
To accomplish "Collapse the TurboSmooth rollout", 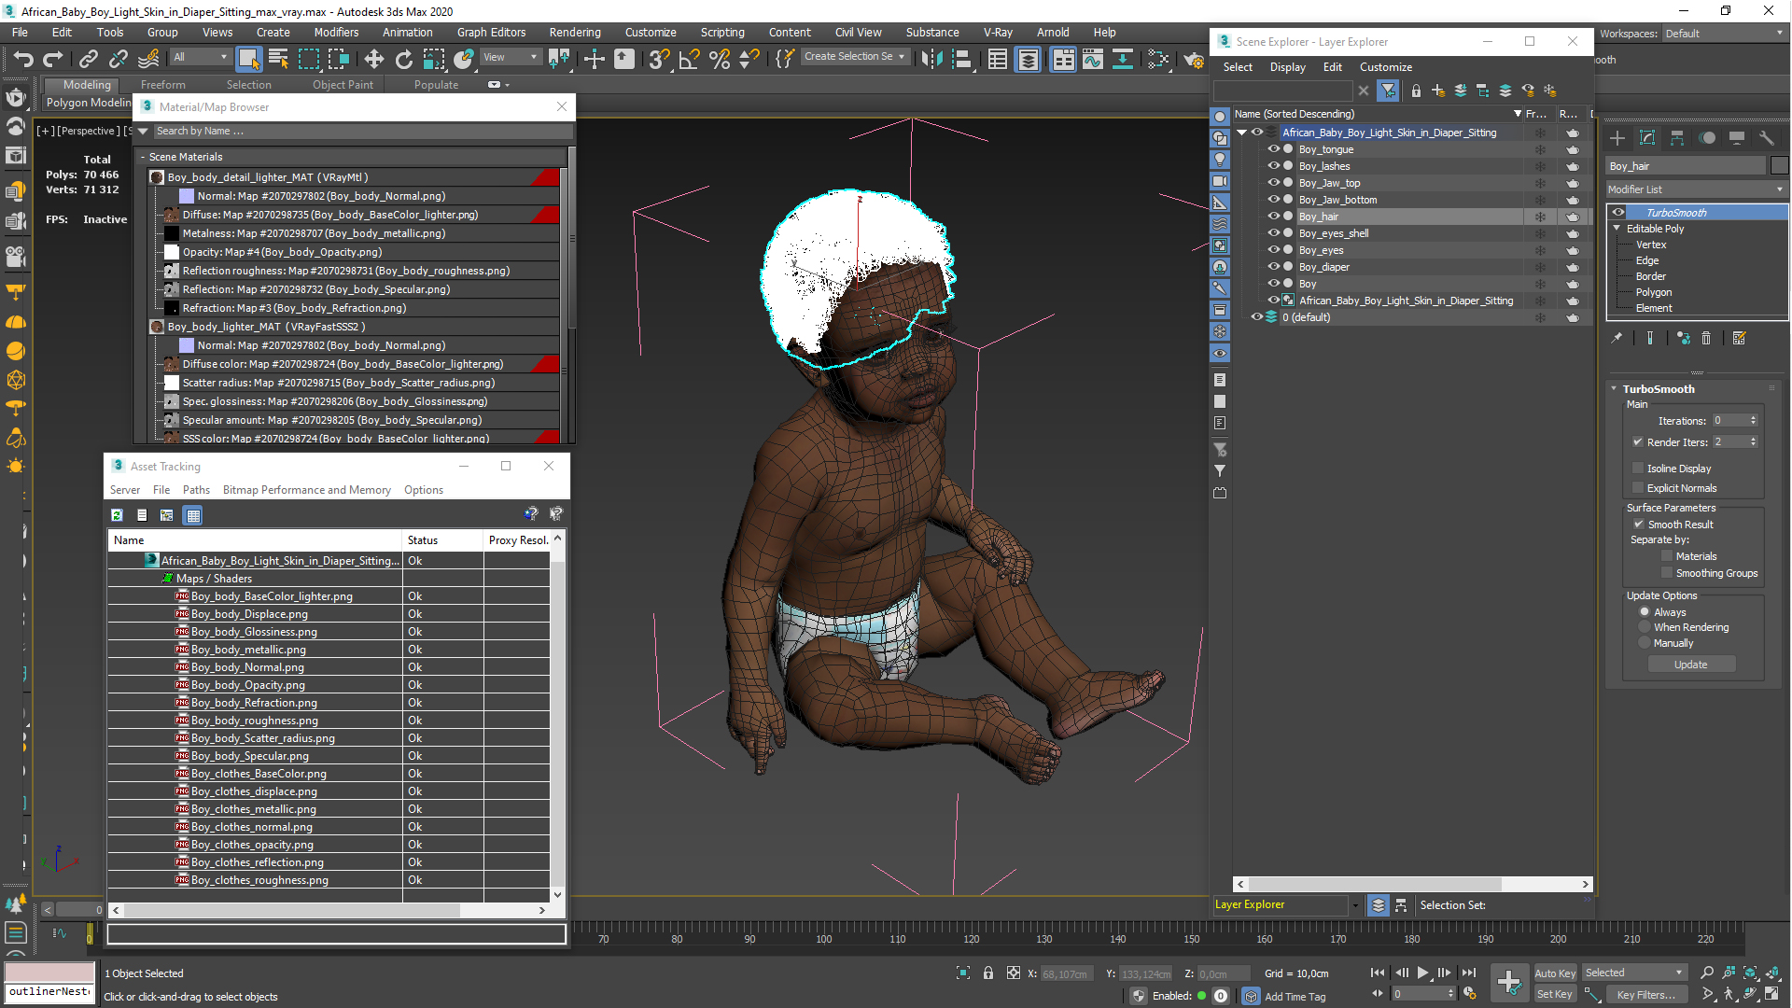I will pos(1615,389).
